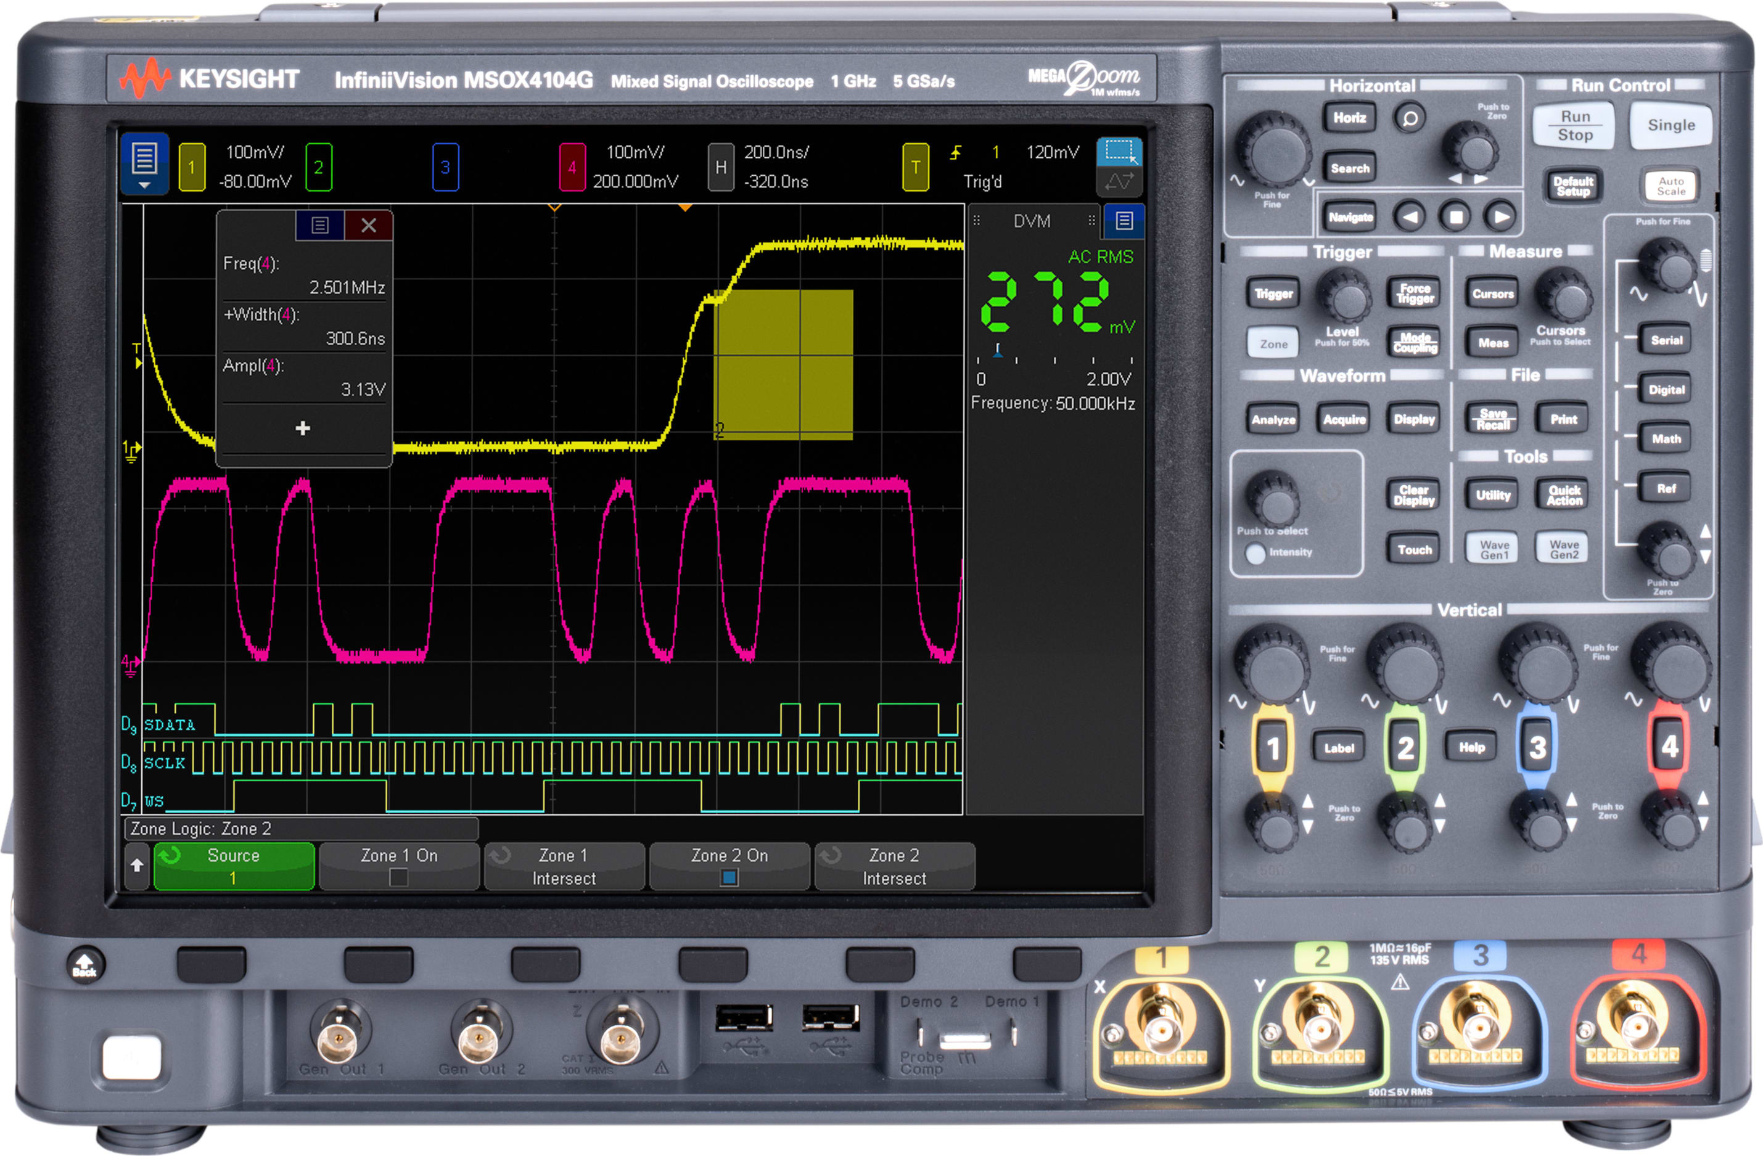The image size is (1763, 1156).
Task: Toggle the Zone 2 On checkbox
Action: (729, 877)
